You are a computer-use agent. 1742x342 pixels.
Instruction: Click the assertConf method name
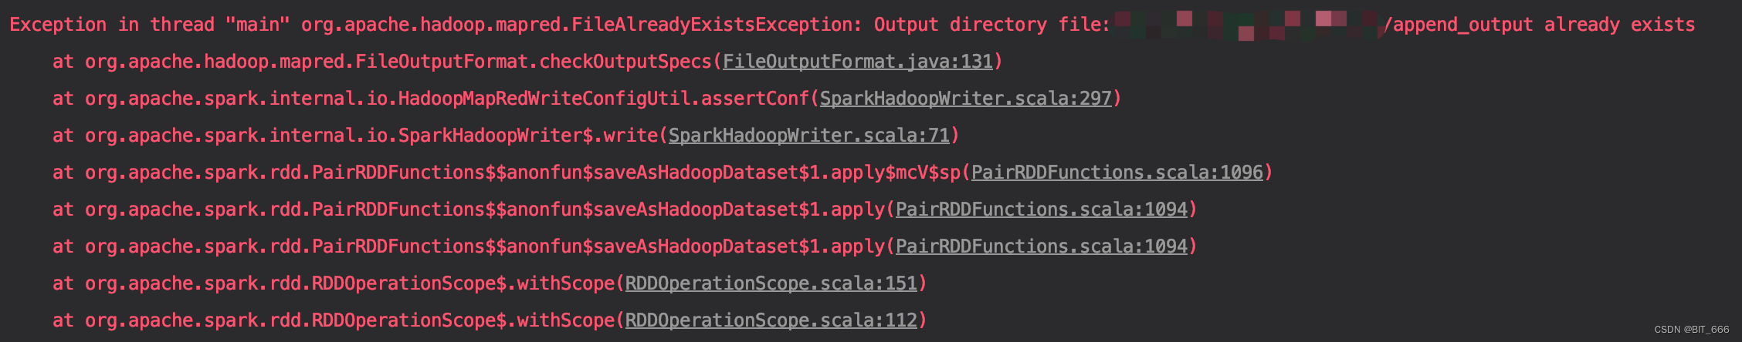[x=755, y=99]
